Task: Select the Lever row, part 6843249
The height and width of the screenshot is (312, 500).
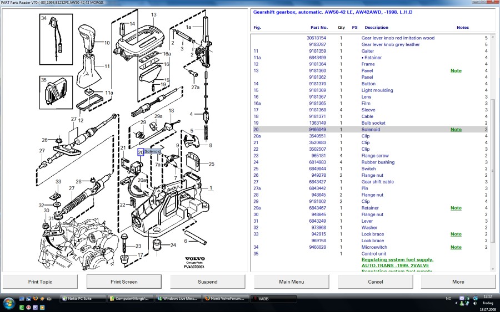Action: [x=370, y=221]
